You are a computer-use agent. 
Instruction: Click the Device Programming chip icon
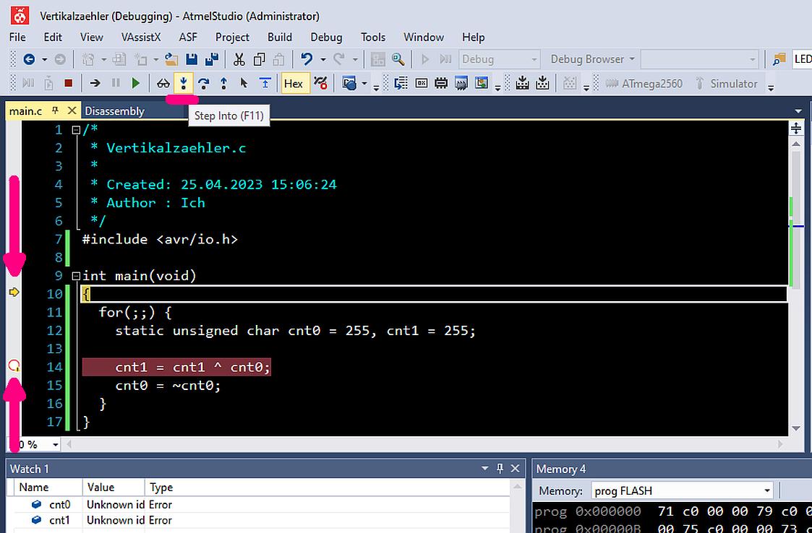(441, 83)
